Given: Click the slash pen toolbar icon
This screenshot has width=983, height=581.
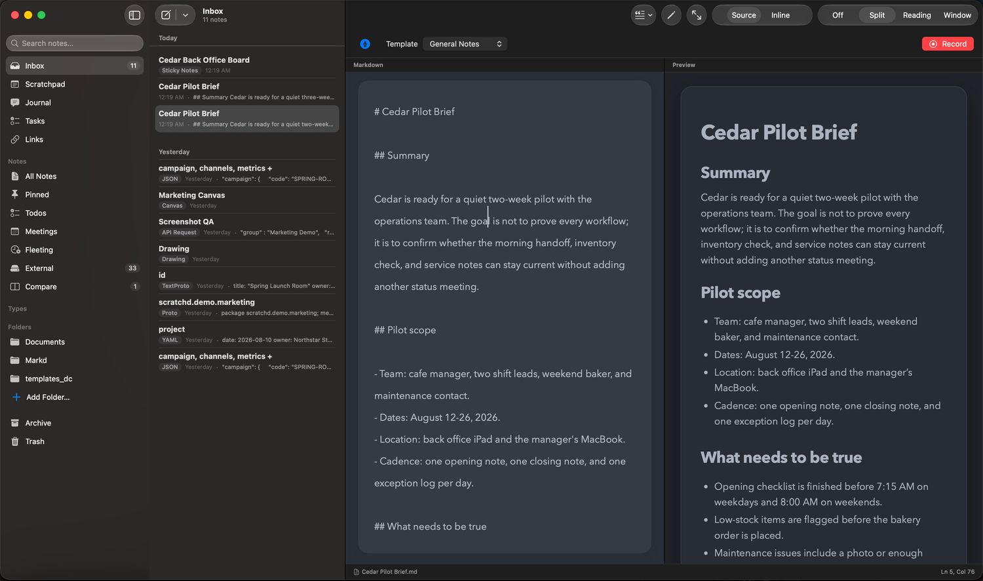Looking at the screenshot, I should click(671, 15).
